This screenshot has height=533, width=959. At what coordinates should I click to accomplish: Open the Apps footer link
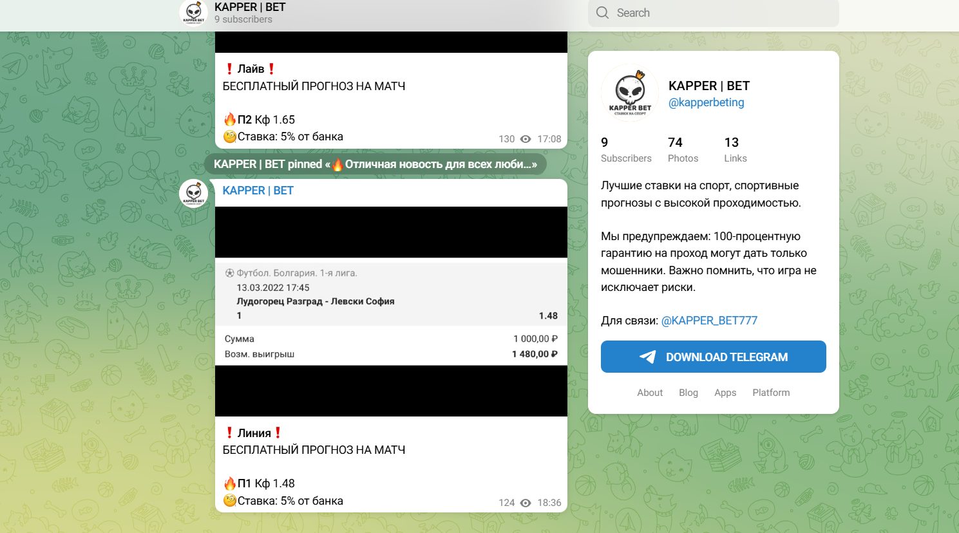click(725, 393)
